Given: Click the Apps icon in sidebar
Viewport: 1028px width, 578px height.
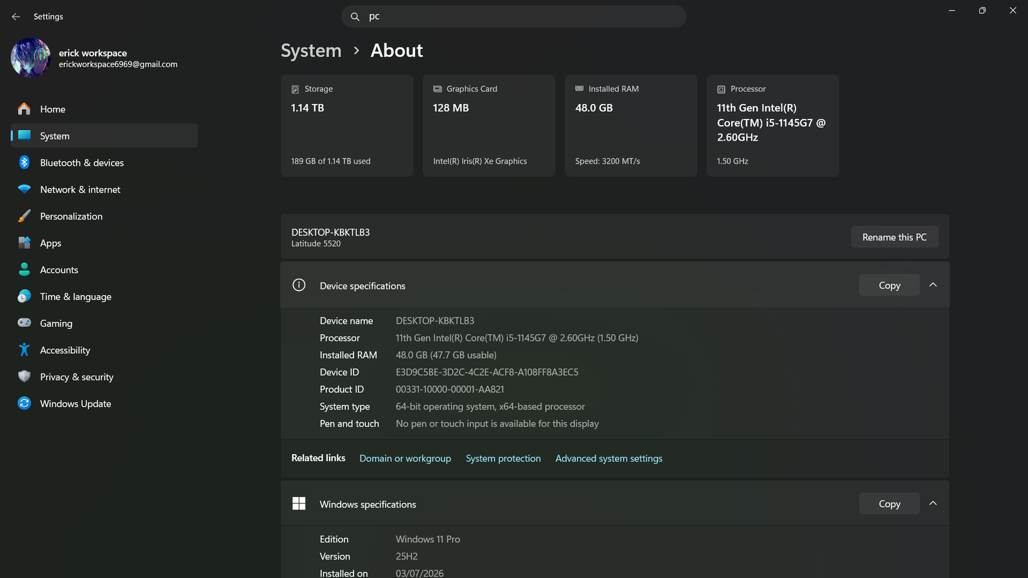Looking at the screenshot, I should 24,243.
